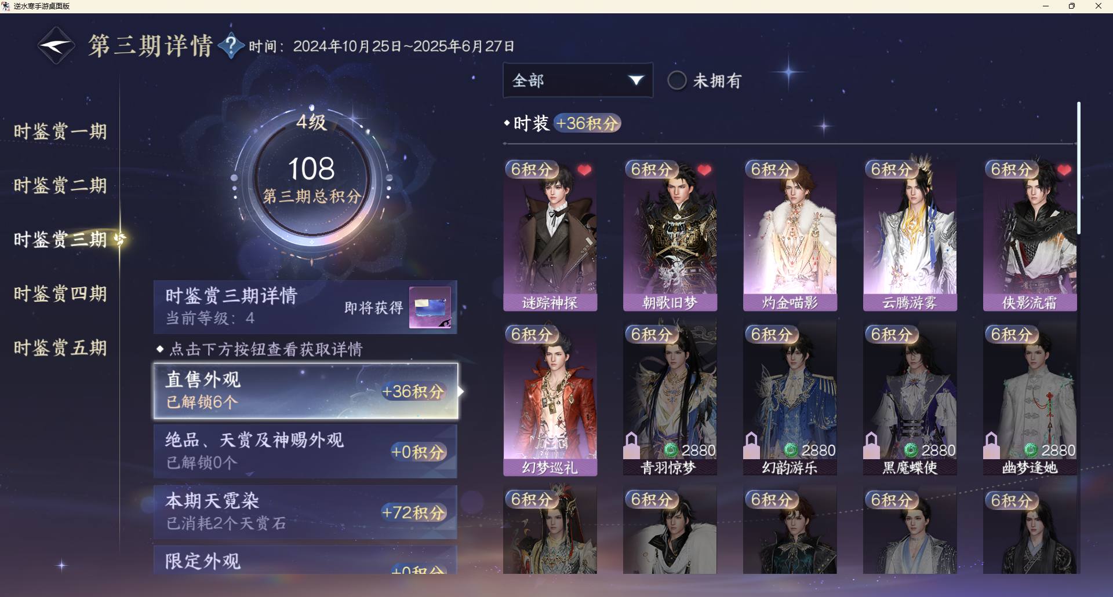Click the heart icon on 朝歌旧梦

[704, 170]
